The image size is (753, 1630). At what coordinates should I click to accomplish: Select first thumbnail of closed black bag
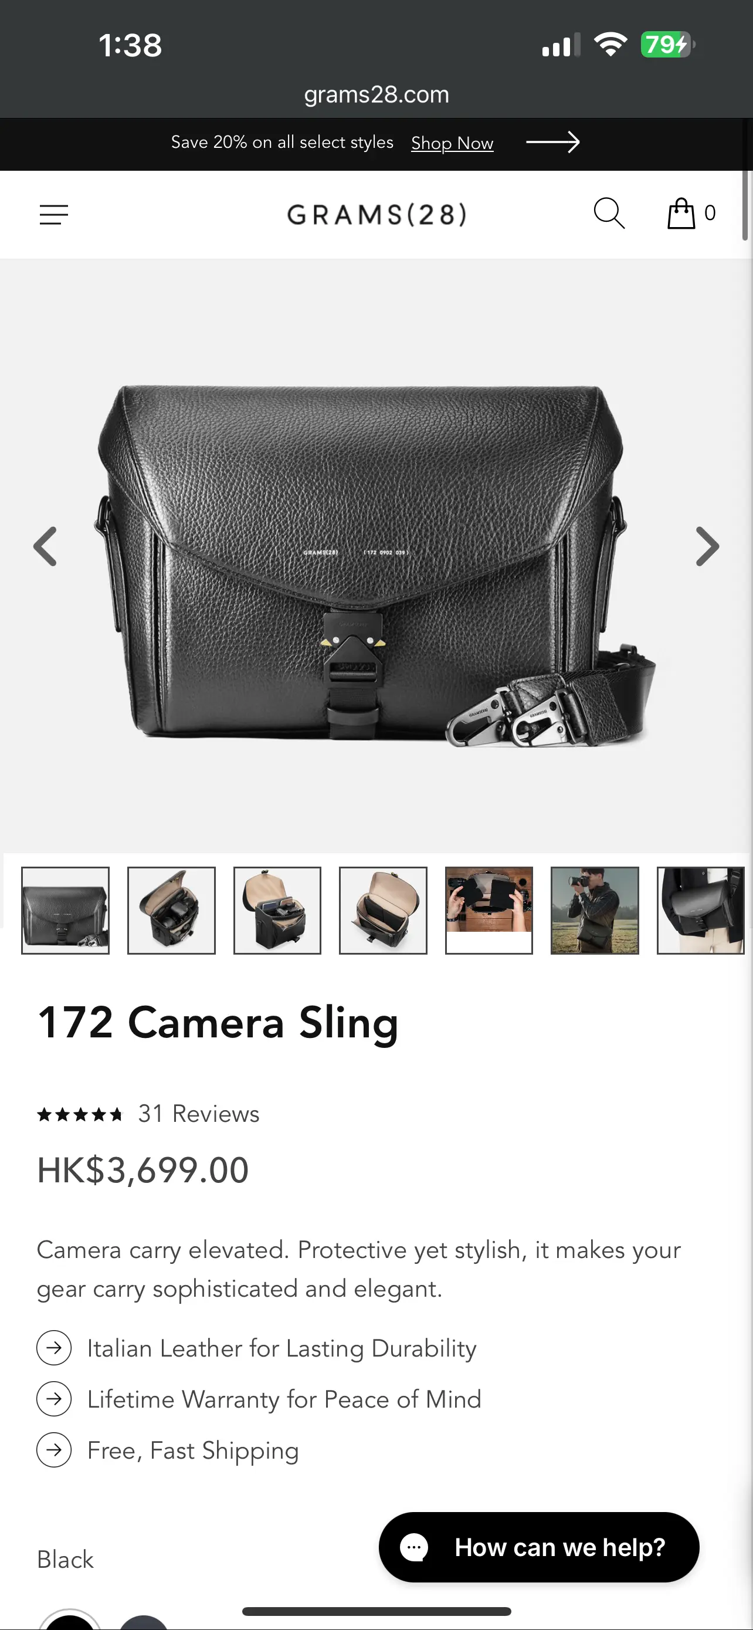[65, 911]
